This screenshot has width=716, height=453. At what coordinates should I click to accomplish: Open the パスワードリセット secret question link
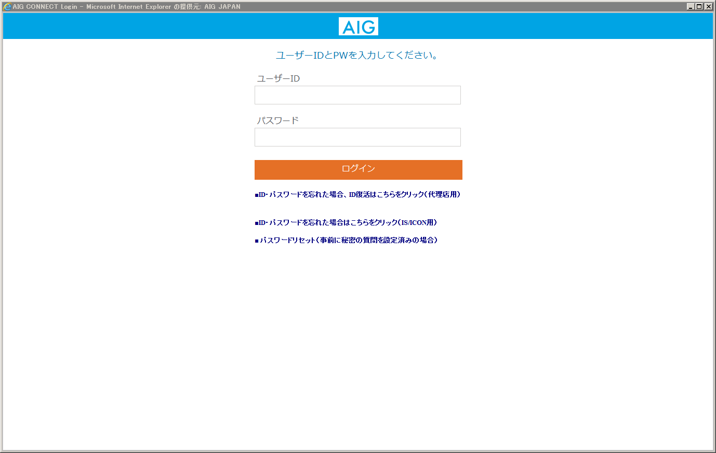pos(348,241)
